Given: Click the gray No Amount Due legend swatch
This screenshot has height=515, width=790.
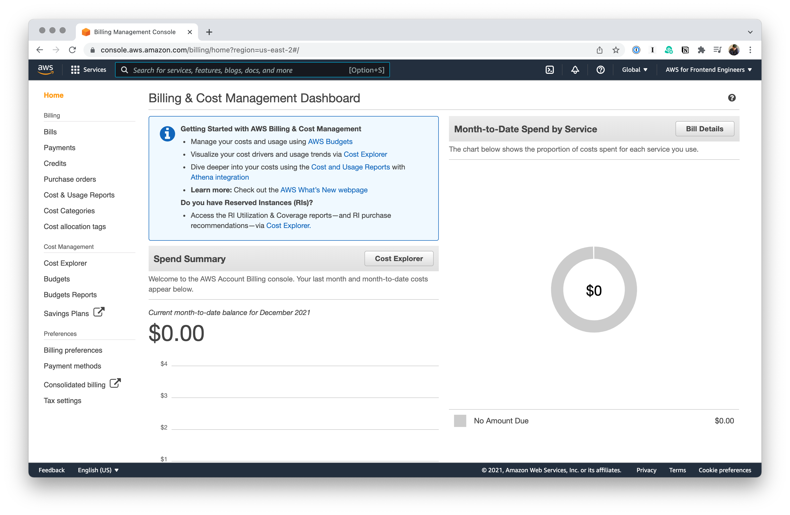Looking at the screenshot, I should (460, 421).
